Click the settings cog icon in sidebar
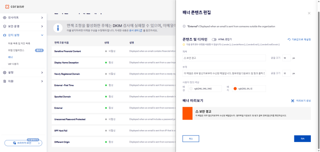The height and width of the screenshot is (152, 320). coord(5,72)
